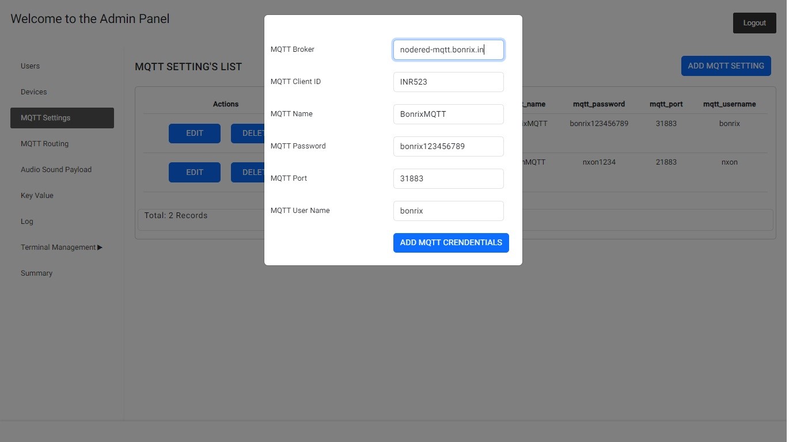Expand Terminal Management submenu
Image resolution: width=789 pixels, height=442 pixels.
click(x=62, y=247)
